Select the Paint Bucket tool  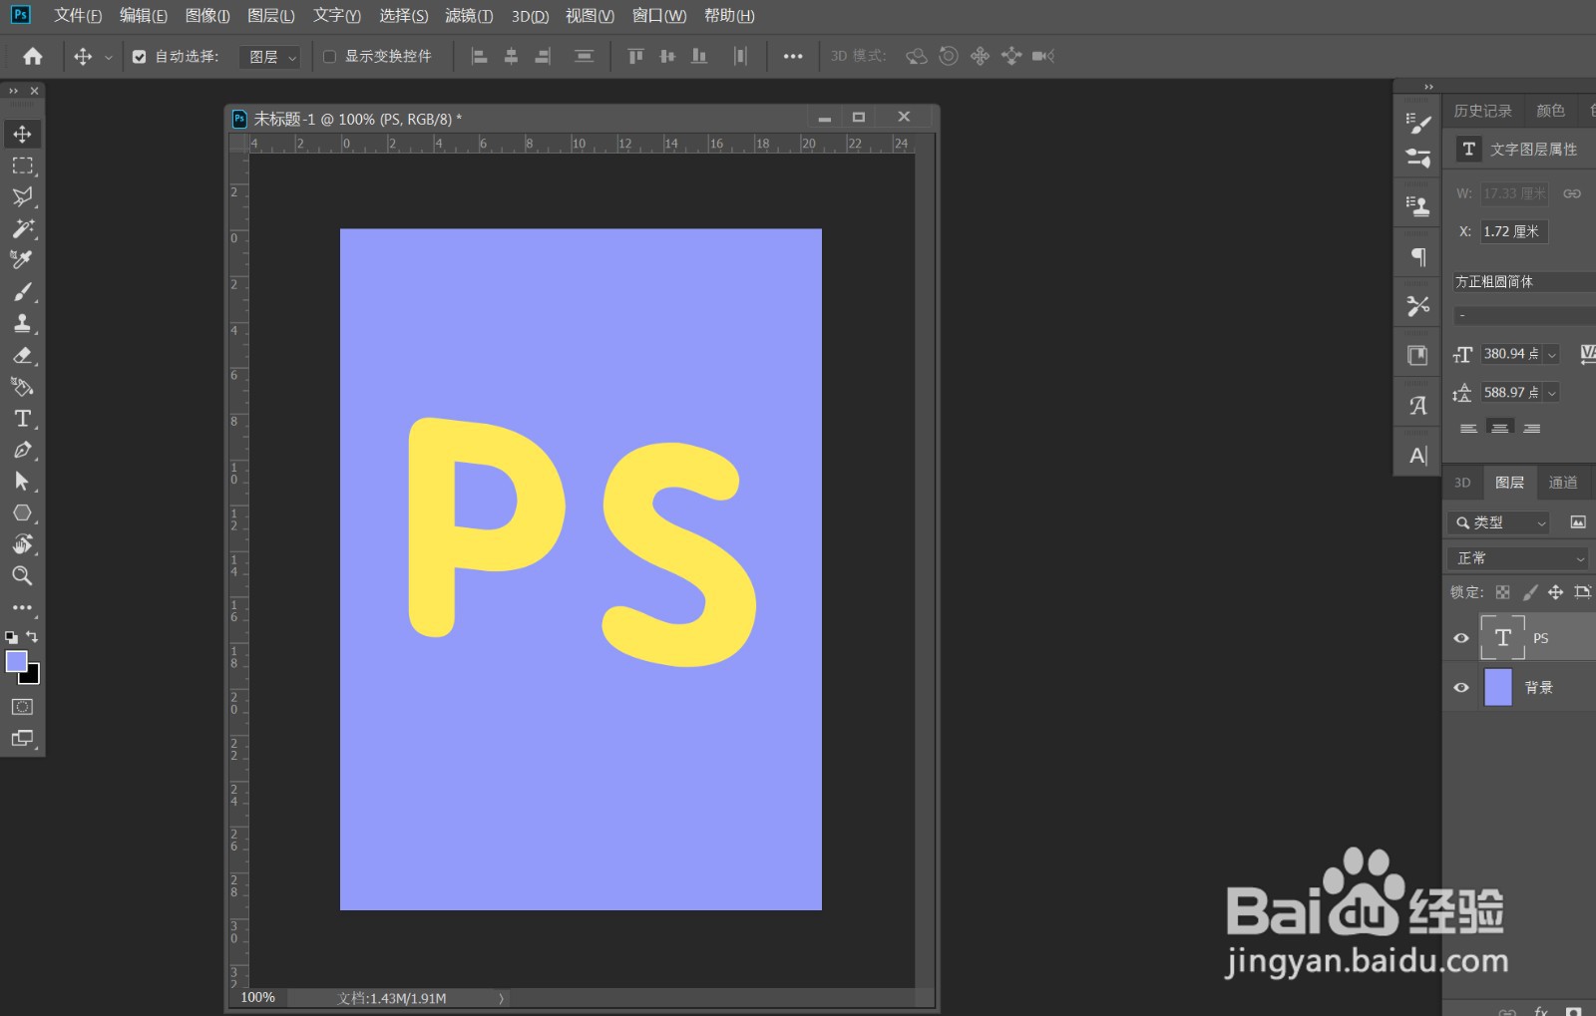(22, 387)
